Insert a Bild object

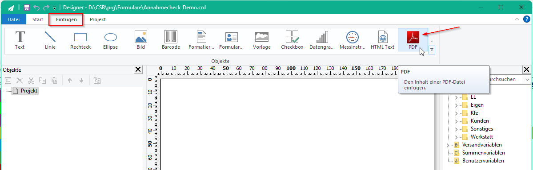[141, 40]
